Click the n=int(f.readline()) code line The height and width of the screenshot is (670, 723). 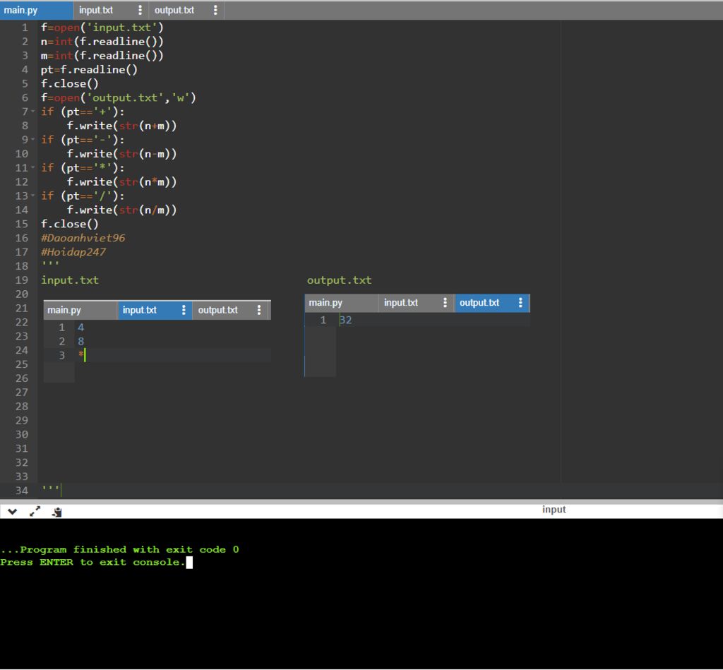click(x=102, y=42)
